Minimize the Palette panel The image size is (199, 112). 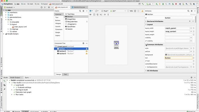point(86,11)
